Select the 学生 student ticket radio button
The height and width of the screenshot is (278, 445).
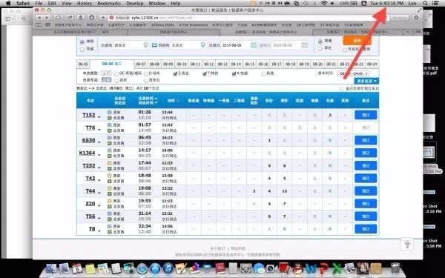[320, 49]
